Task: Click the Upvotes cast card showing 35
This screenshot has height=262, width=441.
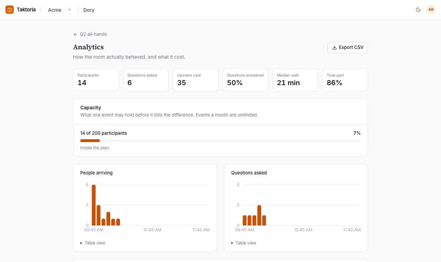Action: (x=195, y=80)
